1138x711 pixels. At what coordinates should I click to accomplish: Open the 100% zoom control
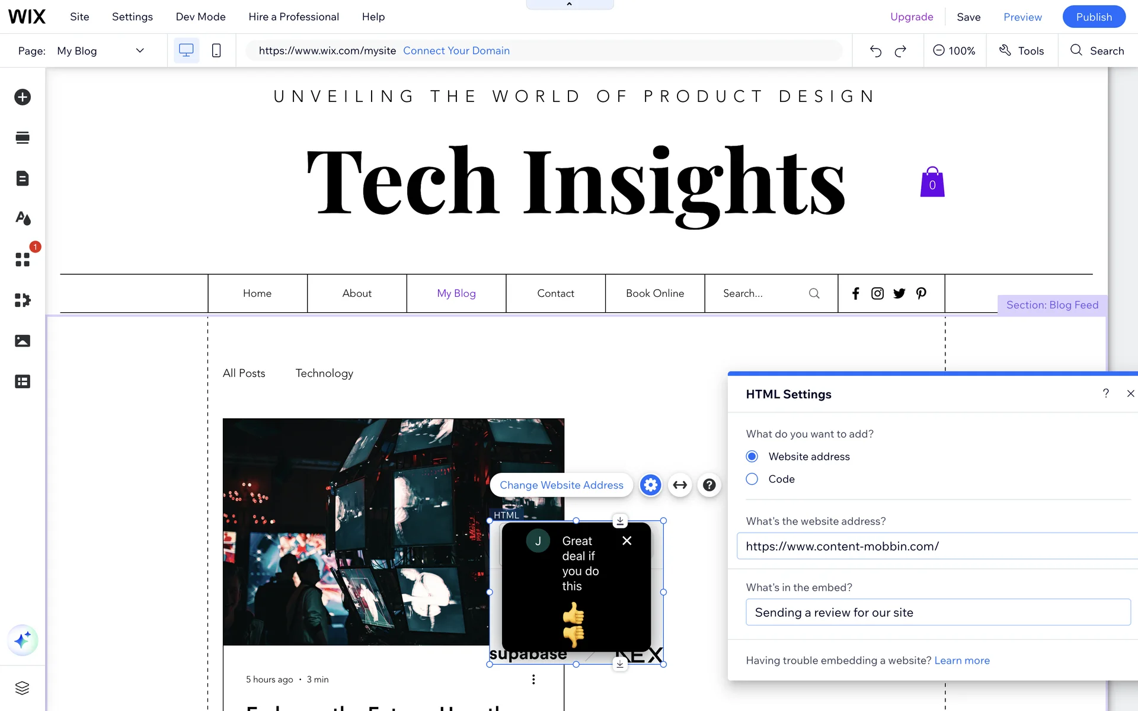tap(954, 51)
